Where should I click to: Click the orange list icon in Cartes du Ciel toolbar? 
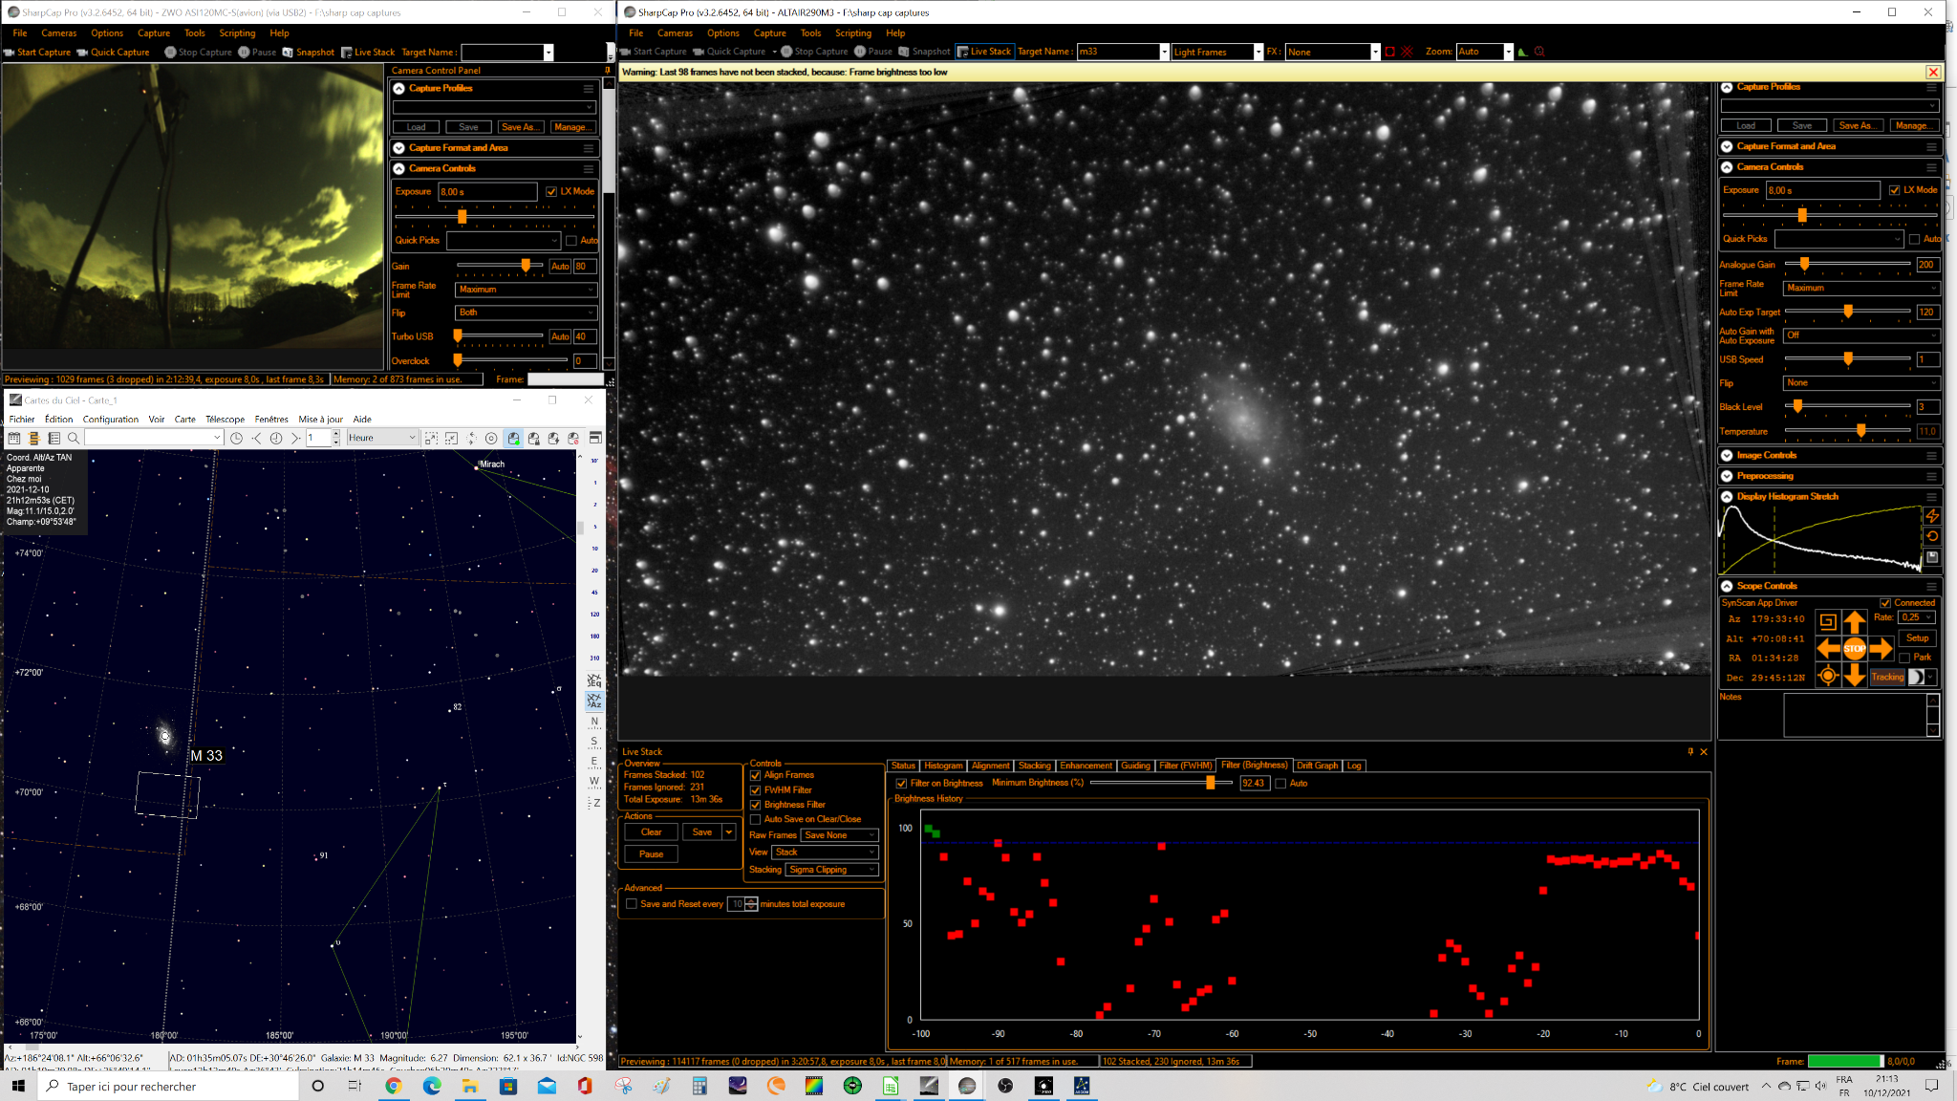(x=34, y=438)
